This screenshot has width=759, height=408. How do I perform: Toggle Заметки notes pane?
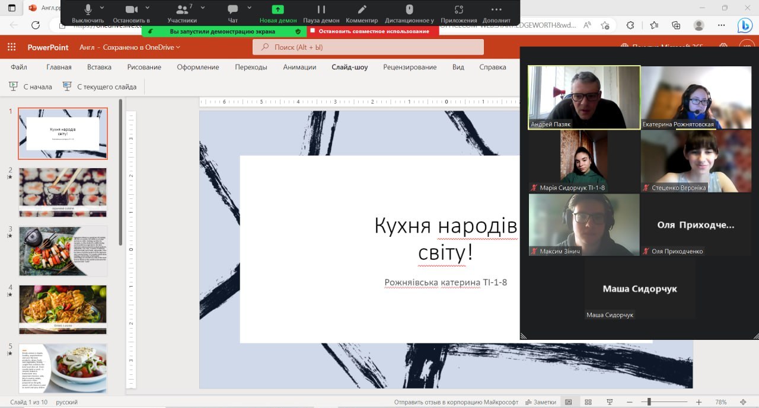tap(540, 402)
